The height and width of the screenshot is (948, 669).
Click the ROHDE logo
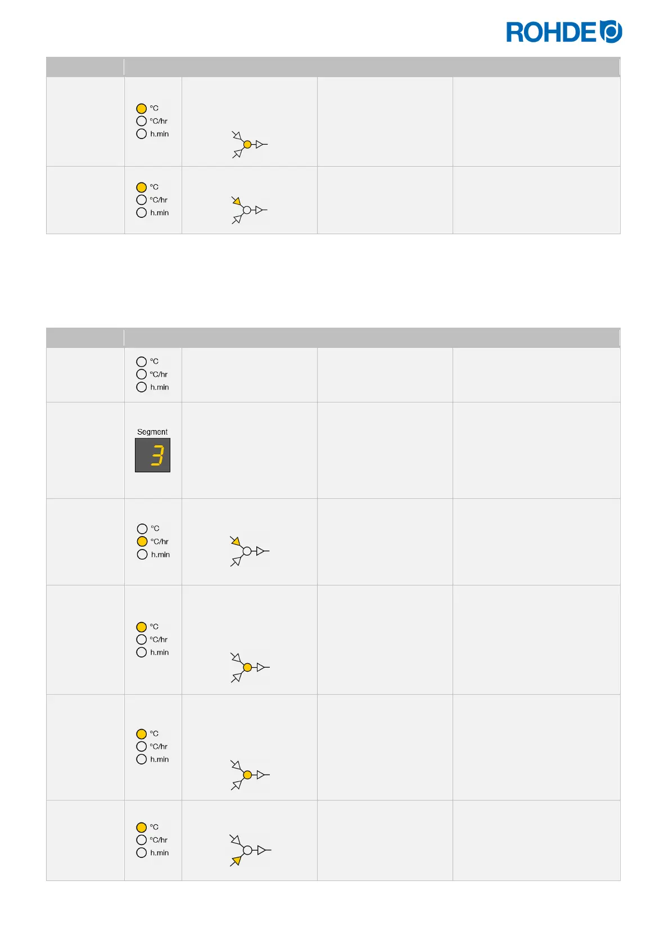563,32
